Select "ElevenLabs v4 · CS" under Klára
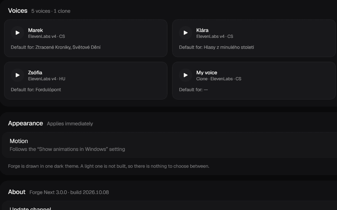This screenshot has height=210, width=337. pyautogui.click(x=215, y=36)
